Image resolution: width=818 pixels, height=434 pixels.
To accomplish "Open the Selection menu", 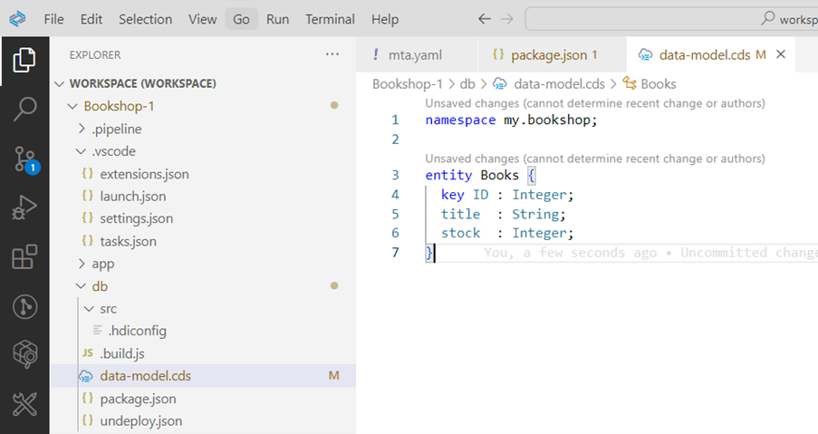I will point(145,19).
